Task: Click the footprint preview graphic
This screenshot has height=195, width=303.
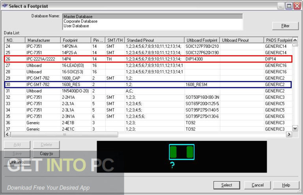Action: [181, 157]
